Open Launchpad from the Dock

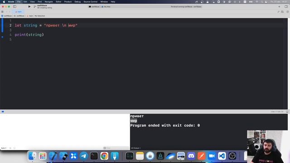(43, 156)
